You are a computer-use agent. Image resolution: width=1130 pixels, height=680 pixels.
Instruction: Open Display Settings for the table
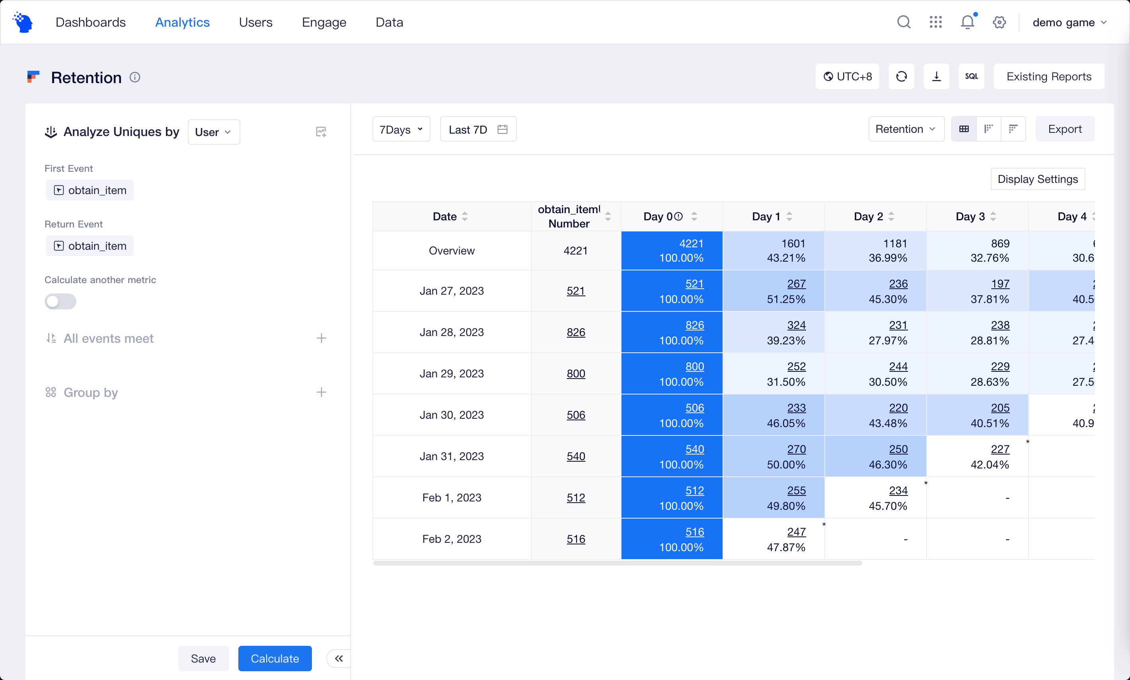(1037, 179)
